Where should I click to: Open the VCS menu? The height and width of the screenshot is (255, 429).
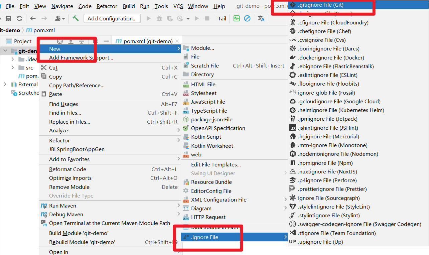click(178, 6)
